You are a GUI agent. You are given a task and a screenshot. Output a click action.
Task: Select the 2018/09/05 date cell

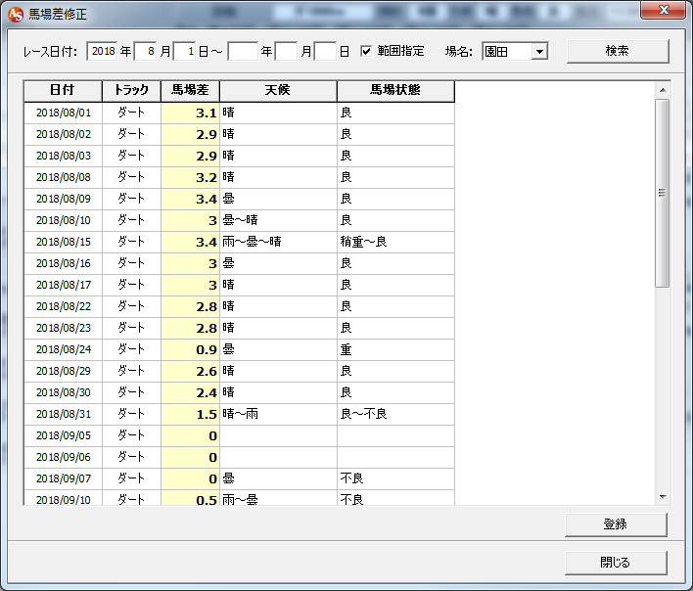pyautogui.click(x=64, y=436)
